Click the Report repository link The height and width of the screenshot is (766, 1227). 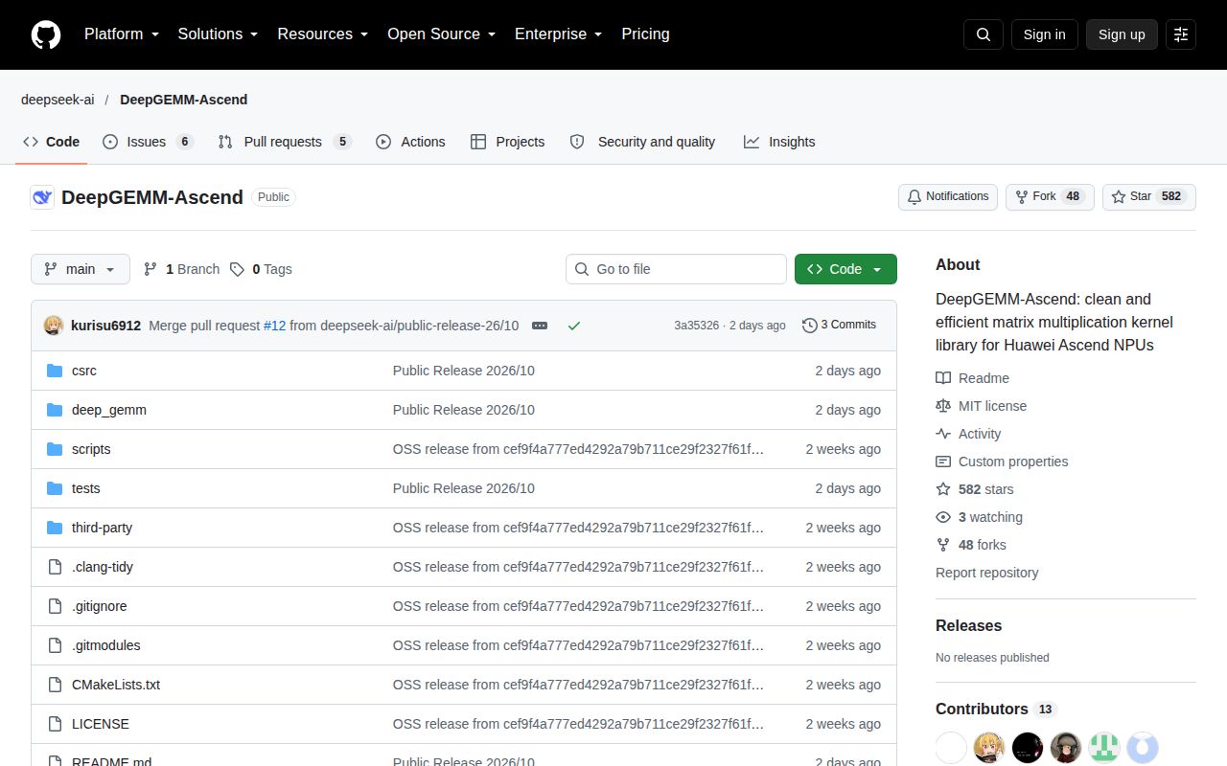[x=987, y=573]
